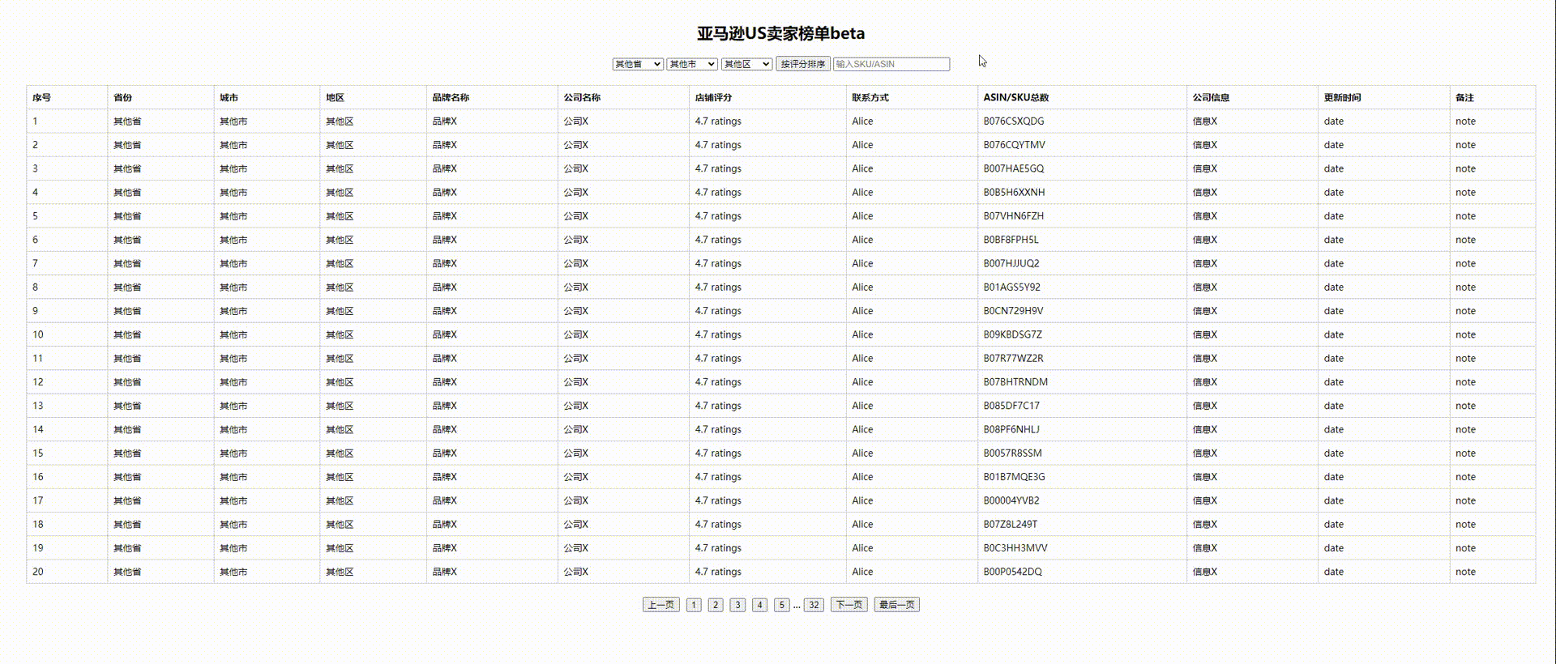The image size is (1556, 664).
Task: Go to next page with 下一页
Action: pyautogui.click(x=849, y=605)
